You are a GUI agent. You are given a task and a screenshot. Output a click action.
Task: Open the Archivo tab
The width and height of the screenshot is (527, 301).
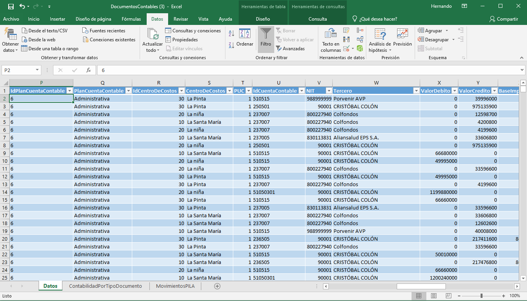point(11,19)
